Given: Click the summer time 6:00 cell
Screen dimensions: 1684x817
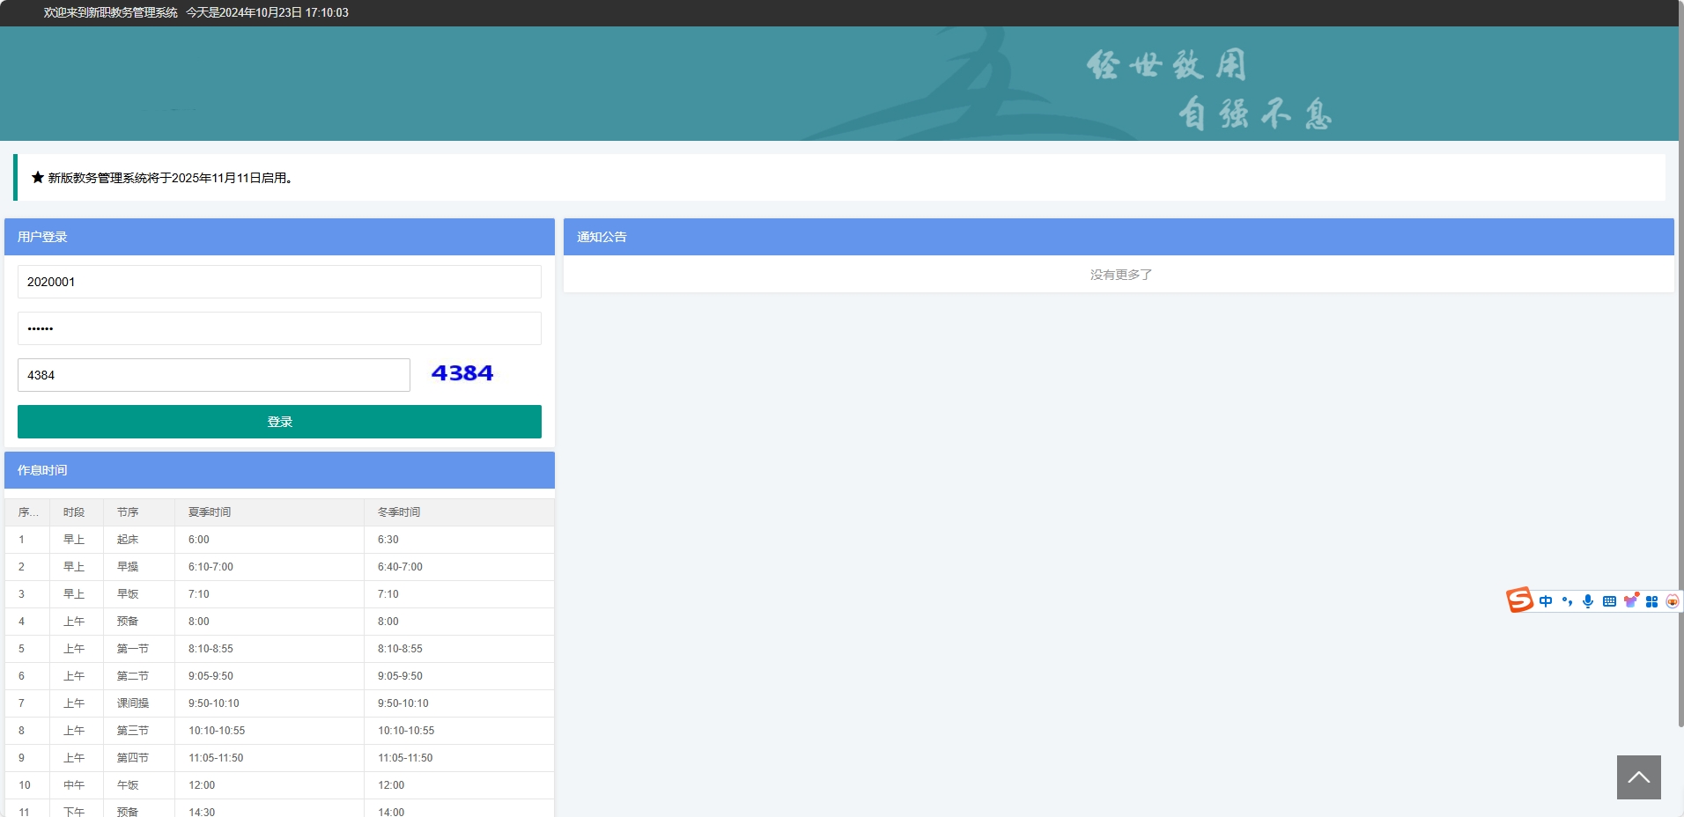Looking at the screenshot, I should click(x=270, y=540).
